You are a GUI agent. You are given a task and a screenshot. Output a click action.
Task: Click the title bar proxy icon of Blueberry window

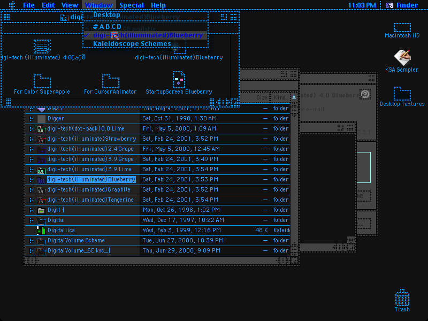coord(64,18)
